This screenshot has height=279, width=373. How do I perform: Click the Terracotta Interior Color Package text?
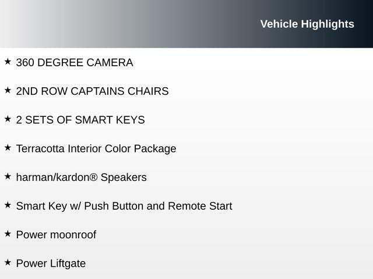pos(96,149)
